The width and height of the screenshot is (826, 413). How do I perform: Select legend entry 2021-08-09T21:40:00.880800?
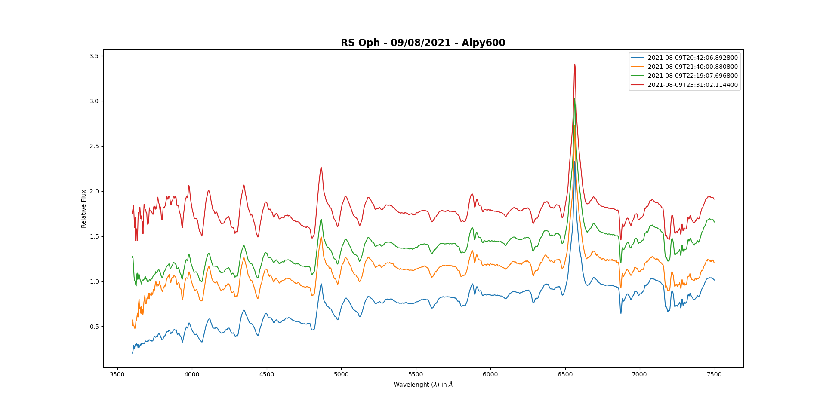point(692,67)
